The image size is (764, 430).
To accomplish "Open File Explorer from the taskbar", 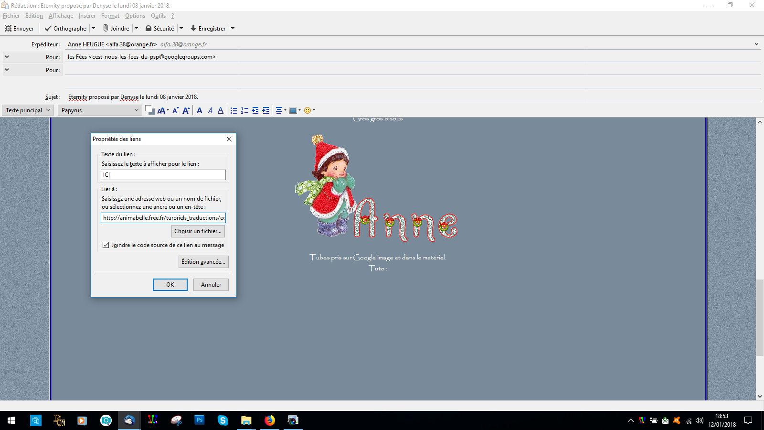I will tap(246, 420).
